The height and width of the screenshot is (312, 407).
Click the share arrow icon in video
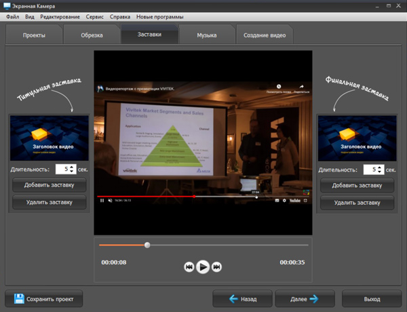pyautogui.click(x=301, y=86)
